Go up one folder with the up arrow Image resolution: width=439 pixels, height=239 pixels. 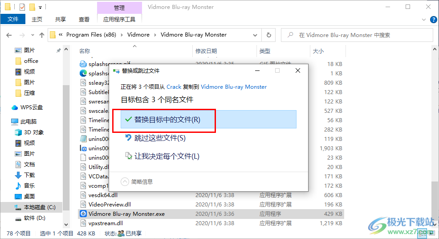pyautogui.click(x=42, y=35)
